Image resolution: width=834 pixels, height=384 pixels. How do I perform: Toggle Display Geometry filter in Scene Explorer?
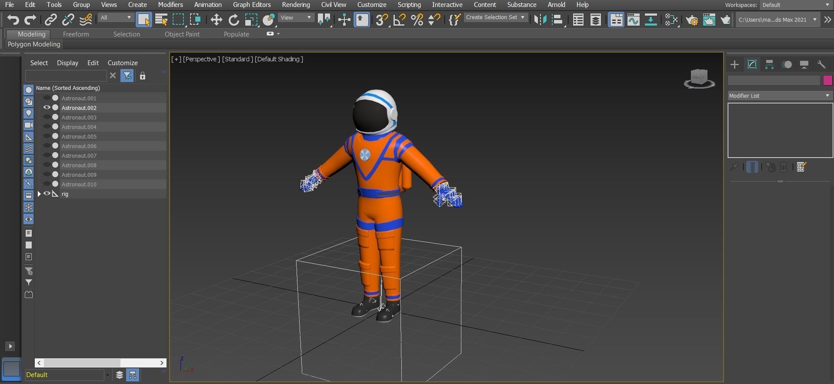(x=29, y=89)
